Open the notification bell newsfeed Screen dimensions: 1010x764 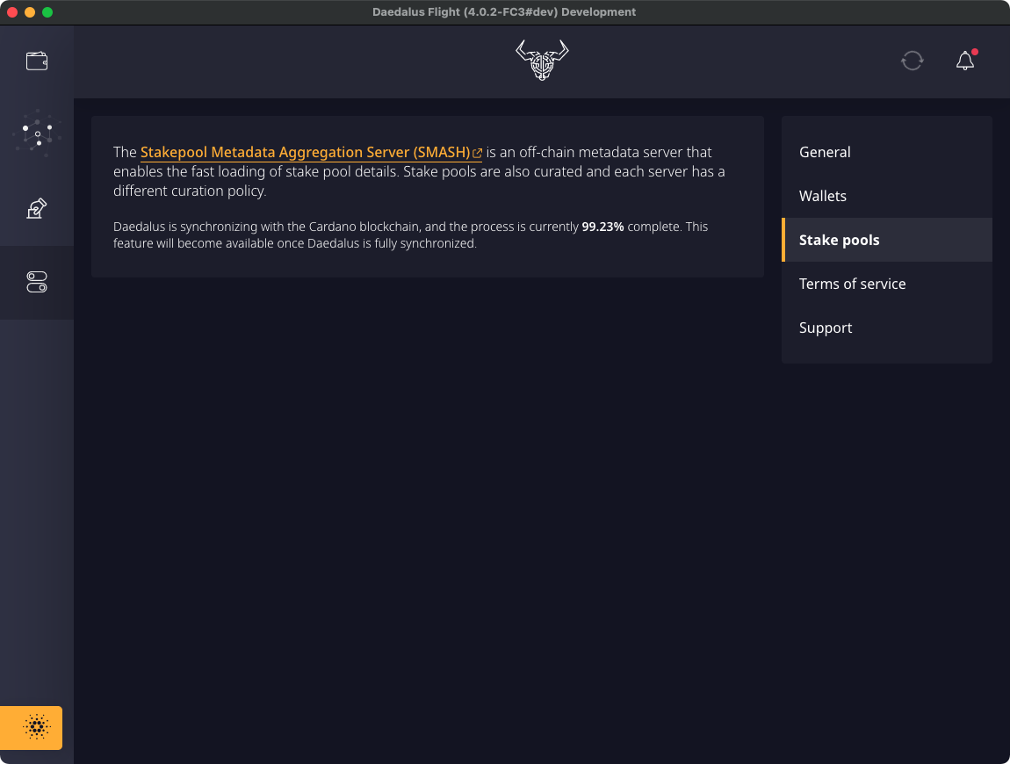coord(965,61)
